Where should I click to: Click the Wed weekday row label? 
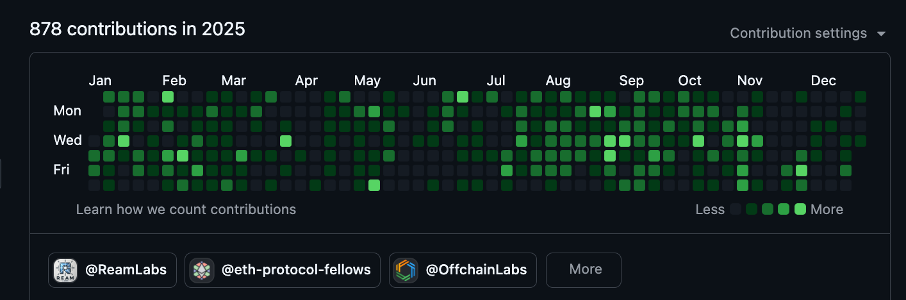(67, 140)
